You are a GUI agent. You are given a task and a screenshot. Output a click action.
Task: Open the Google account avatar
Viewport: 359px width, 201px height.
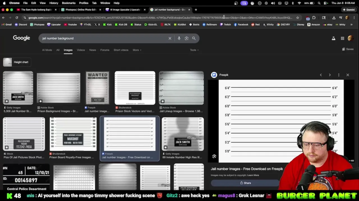[x=351, y=38]
